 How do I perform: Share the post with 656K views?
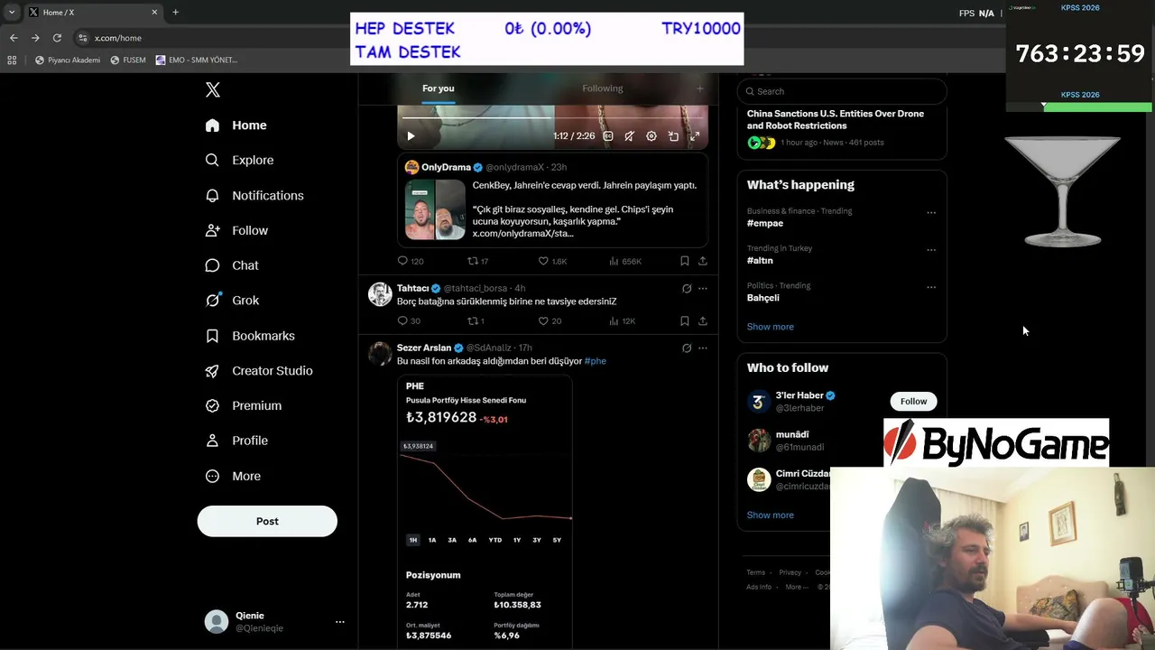[703, 261]
